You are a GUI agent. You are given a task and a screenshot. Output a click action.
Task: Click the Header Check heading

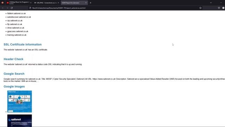[x=13, y=59]
